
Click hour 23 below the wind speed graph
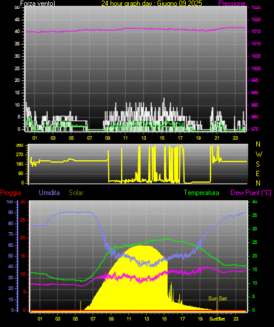coord(235,138)
